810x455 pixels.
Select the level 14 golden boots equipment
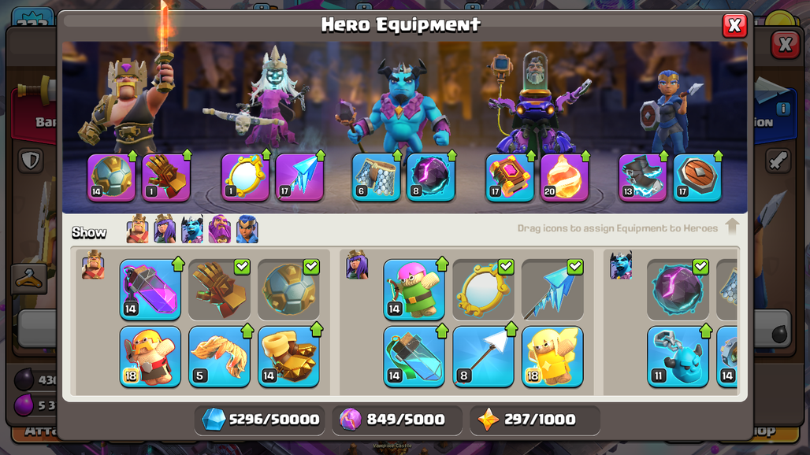coord(288,357)
